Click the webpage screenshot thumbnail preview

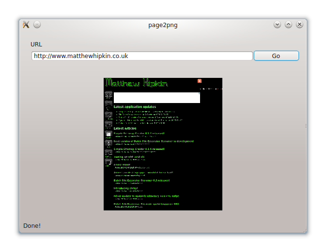point(163,144)
